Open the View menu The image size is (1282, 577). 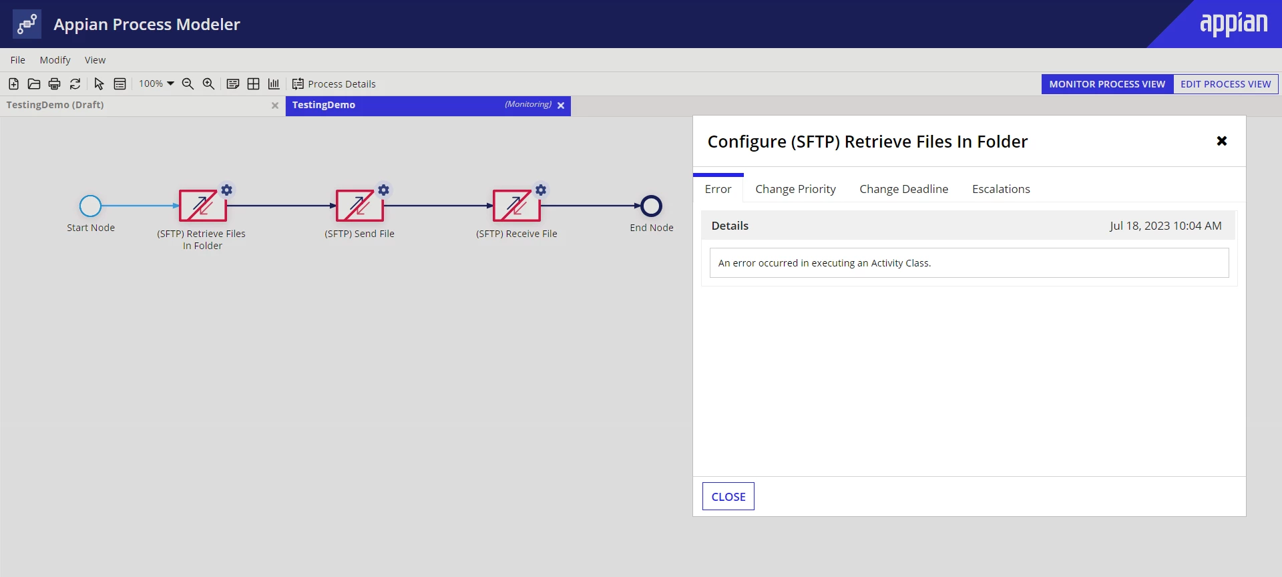(95, 60)
